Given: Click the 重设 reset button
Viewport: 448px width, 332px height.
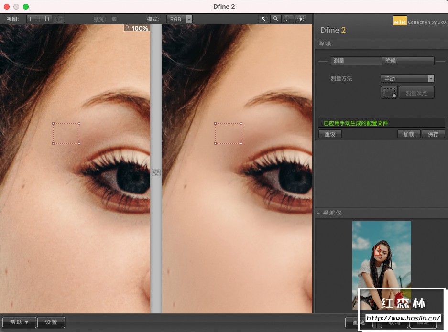Looking at the screenshot, I should coord(330,134).
